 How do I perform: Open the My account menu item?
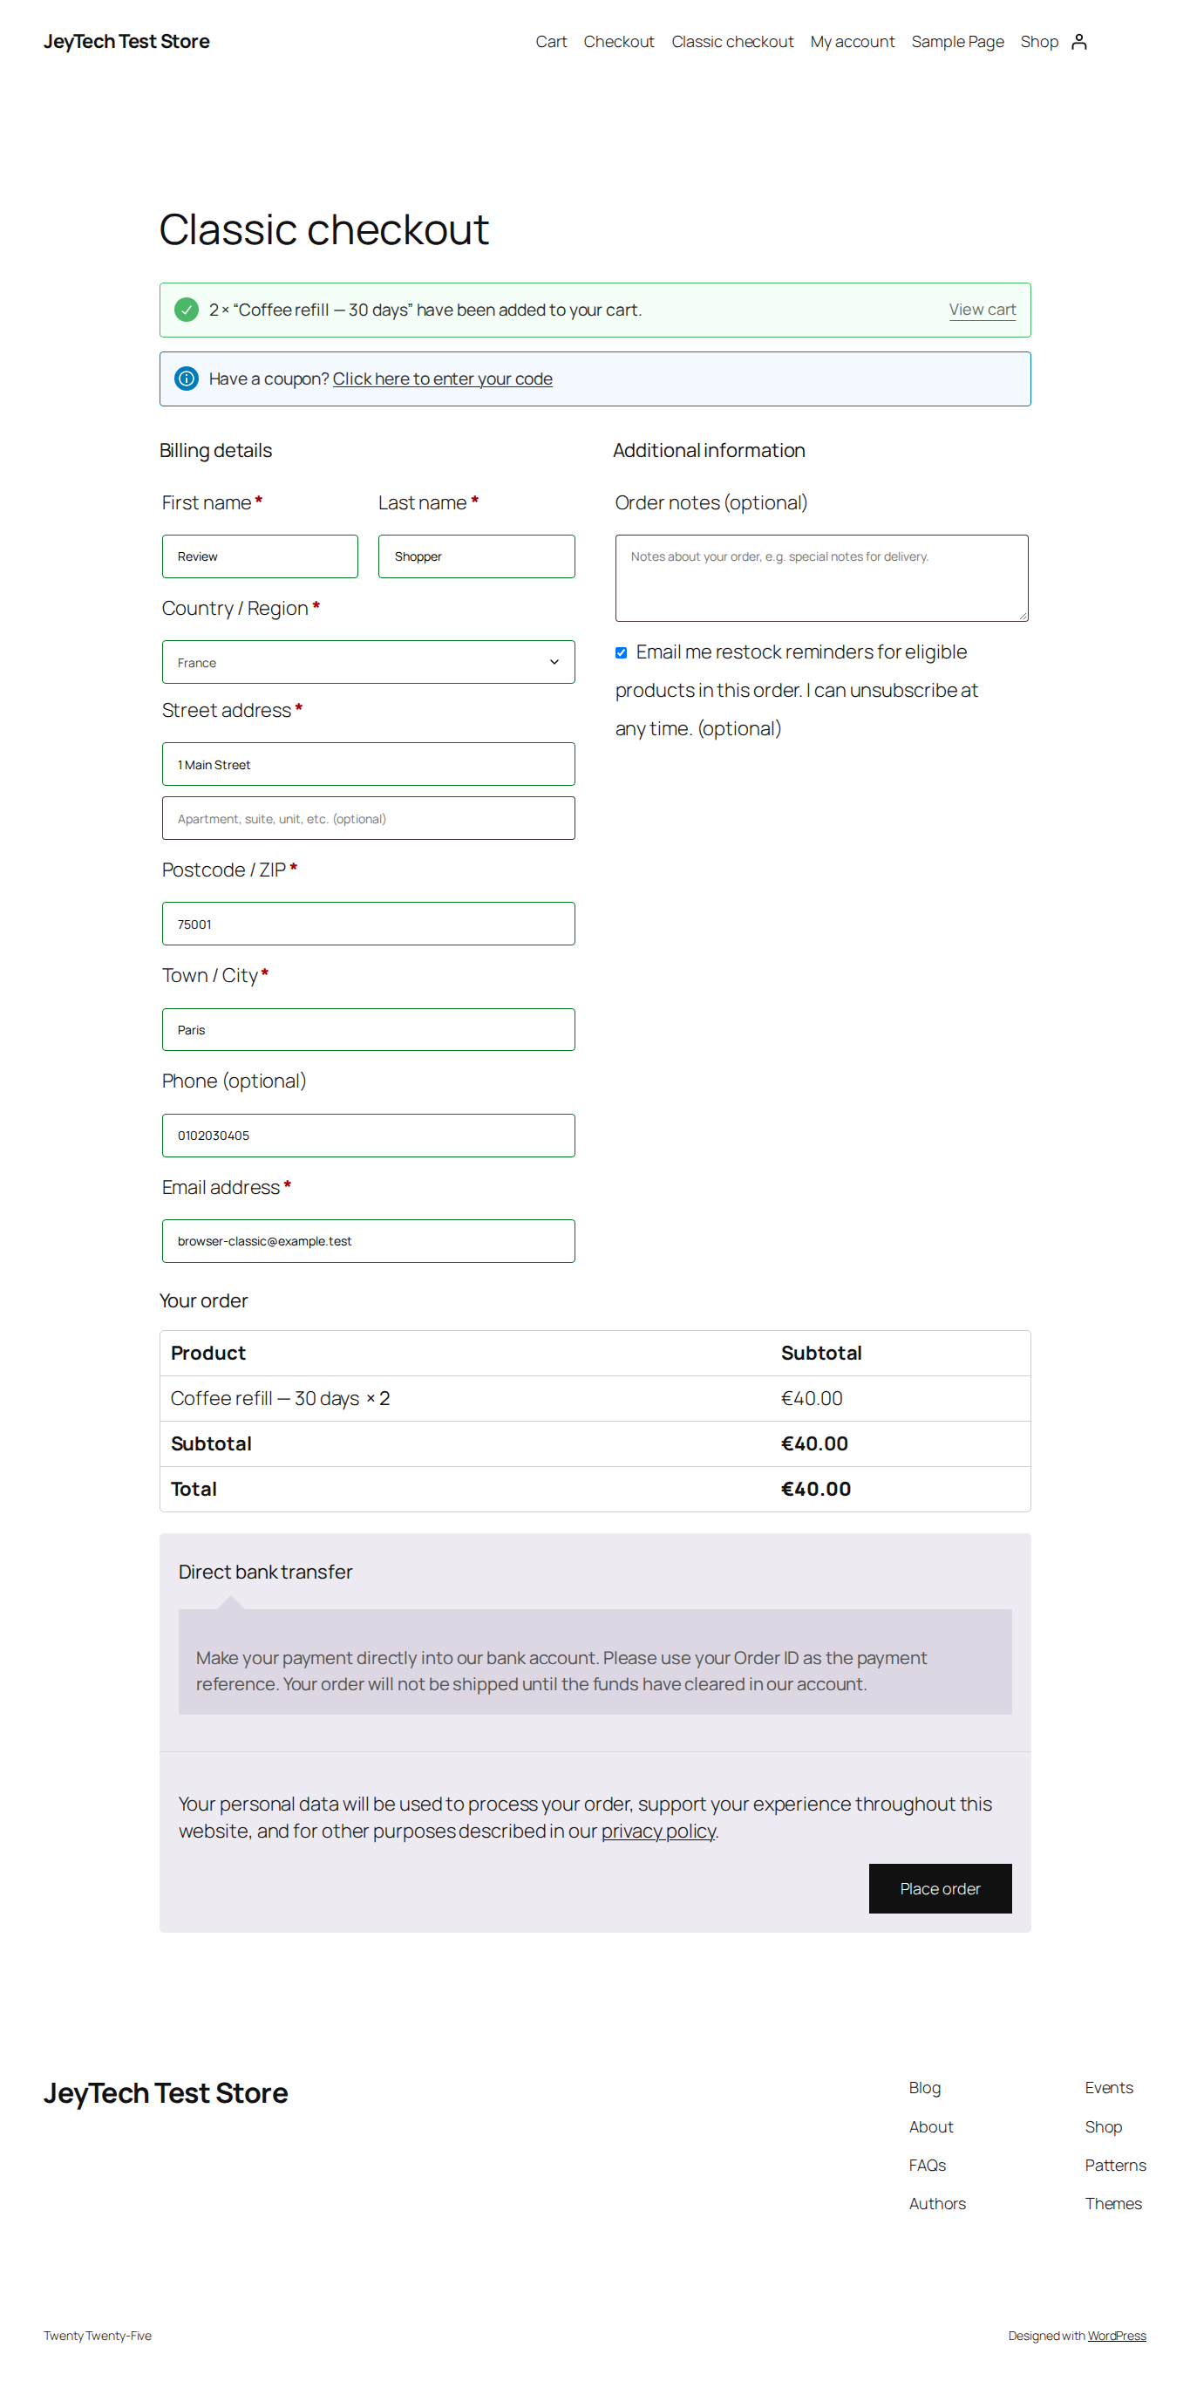[x=852, y=42]
